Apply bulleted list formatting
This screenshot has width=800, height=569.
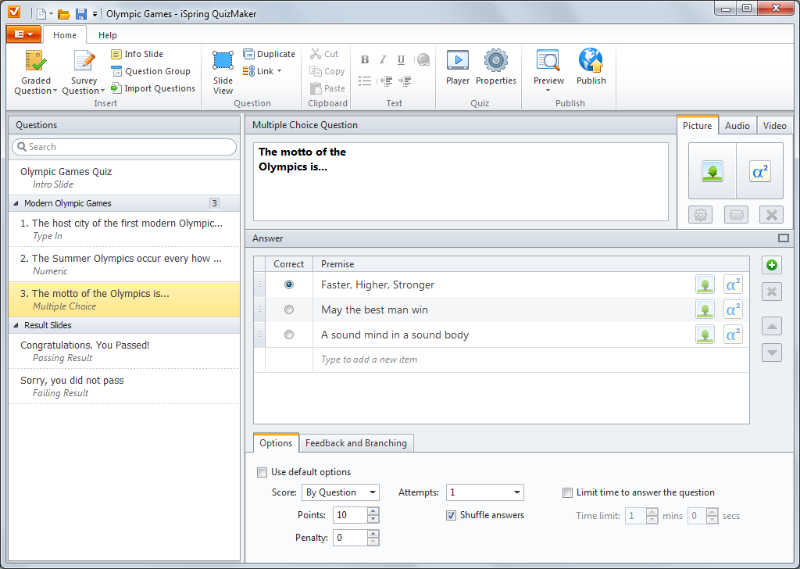pyautogui.click(x=365, y=81)
